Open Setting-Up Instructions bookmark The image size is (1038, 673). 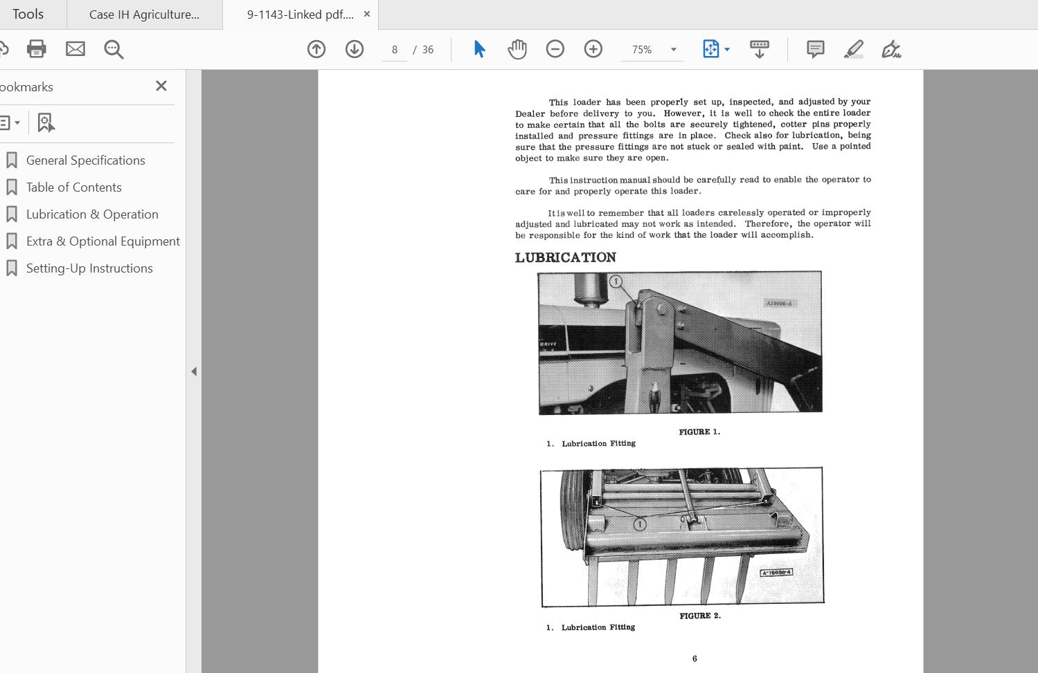(89, 268)
